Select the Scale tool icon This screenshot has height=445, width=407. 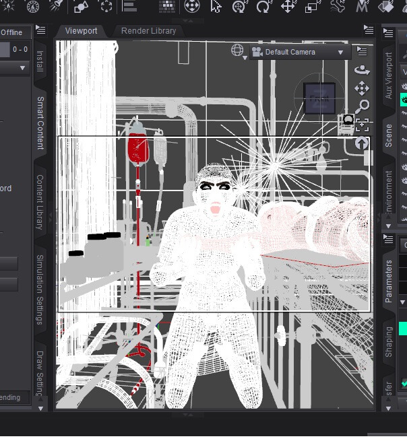pyautogui.click(x=311, y=7)
